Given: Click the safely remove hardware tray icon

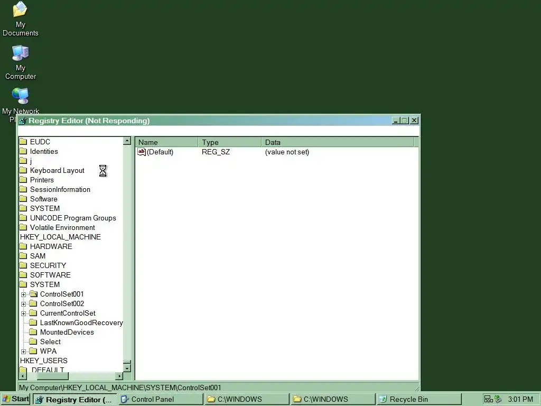Looking at the screenshot, I should [x=498, y=400].
